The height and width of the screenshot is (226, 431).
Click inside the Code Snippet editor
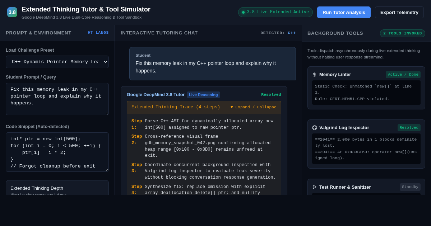57,152
